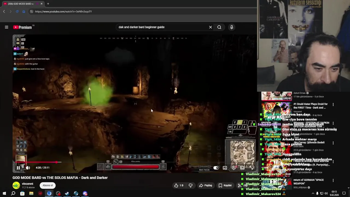The width and height of the screenshot is (350, 197).
Task: Toggle the autoplay switch in player
Action: 216,168
